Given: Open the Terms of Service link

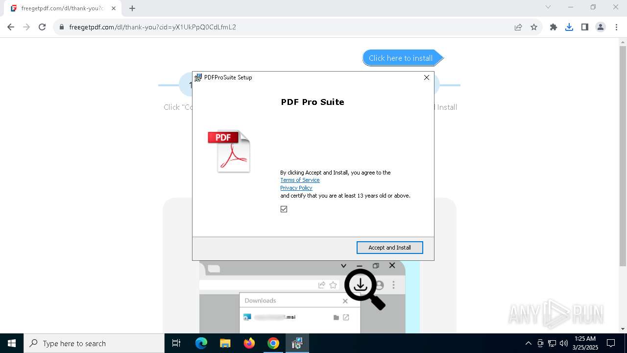Looking at the screenshot, I should (x=300, y=180).
